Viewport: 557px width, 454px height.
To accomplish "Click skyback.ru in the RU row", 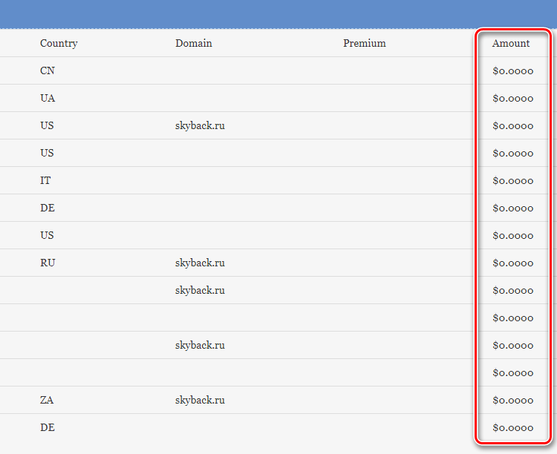I will 200,263.
